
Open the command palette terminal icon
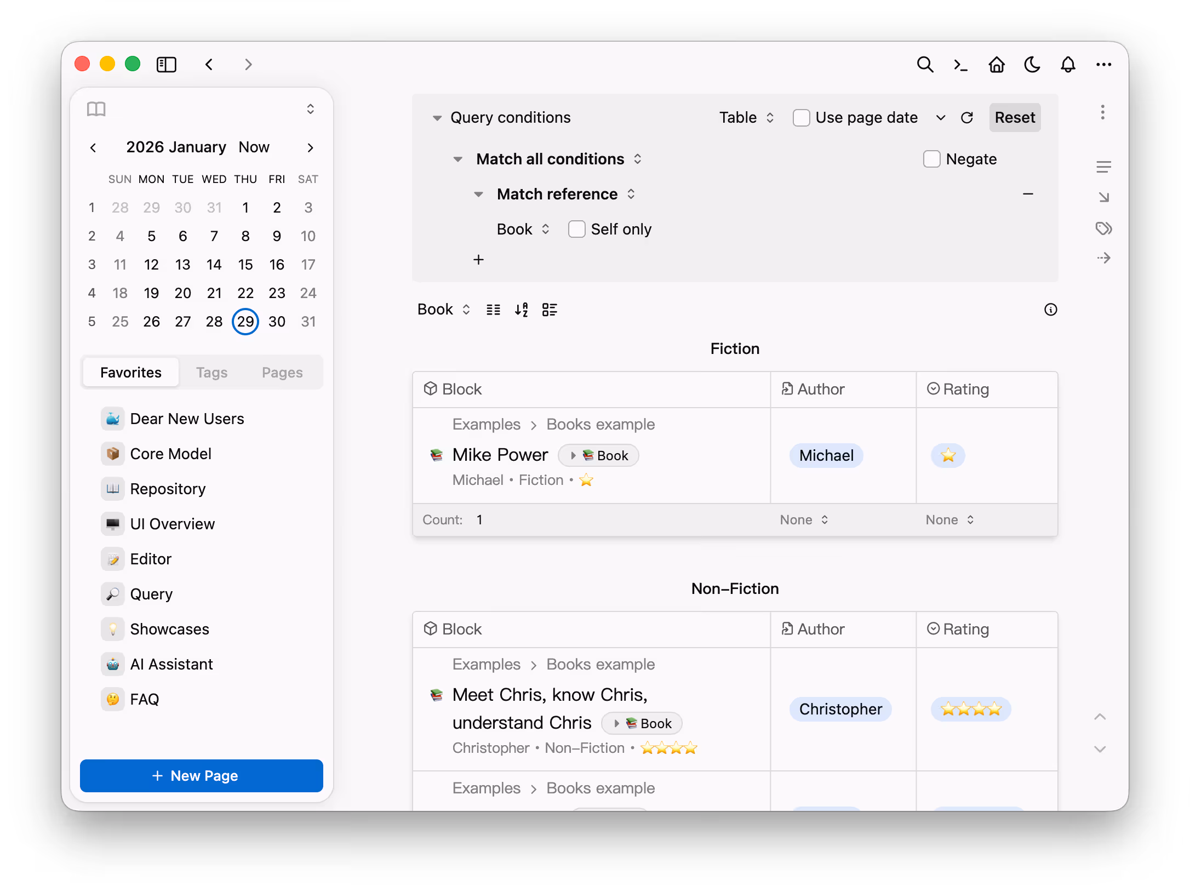tap(960, 65)
